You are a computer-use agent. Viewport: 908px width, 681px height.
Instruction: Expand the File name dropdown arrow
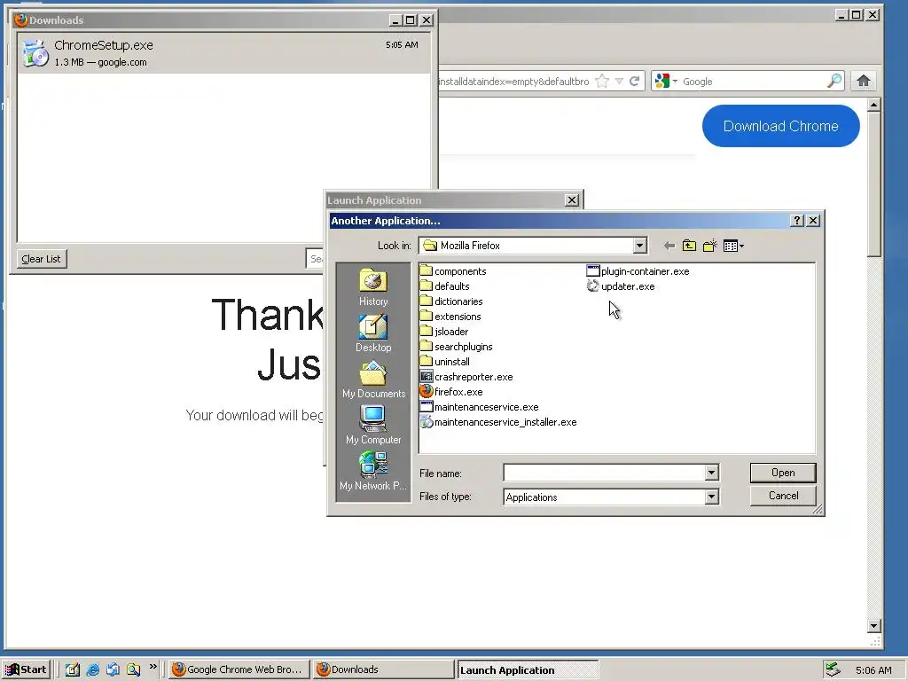tap(712, 474)
